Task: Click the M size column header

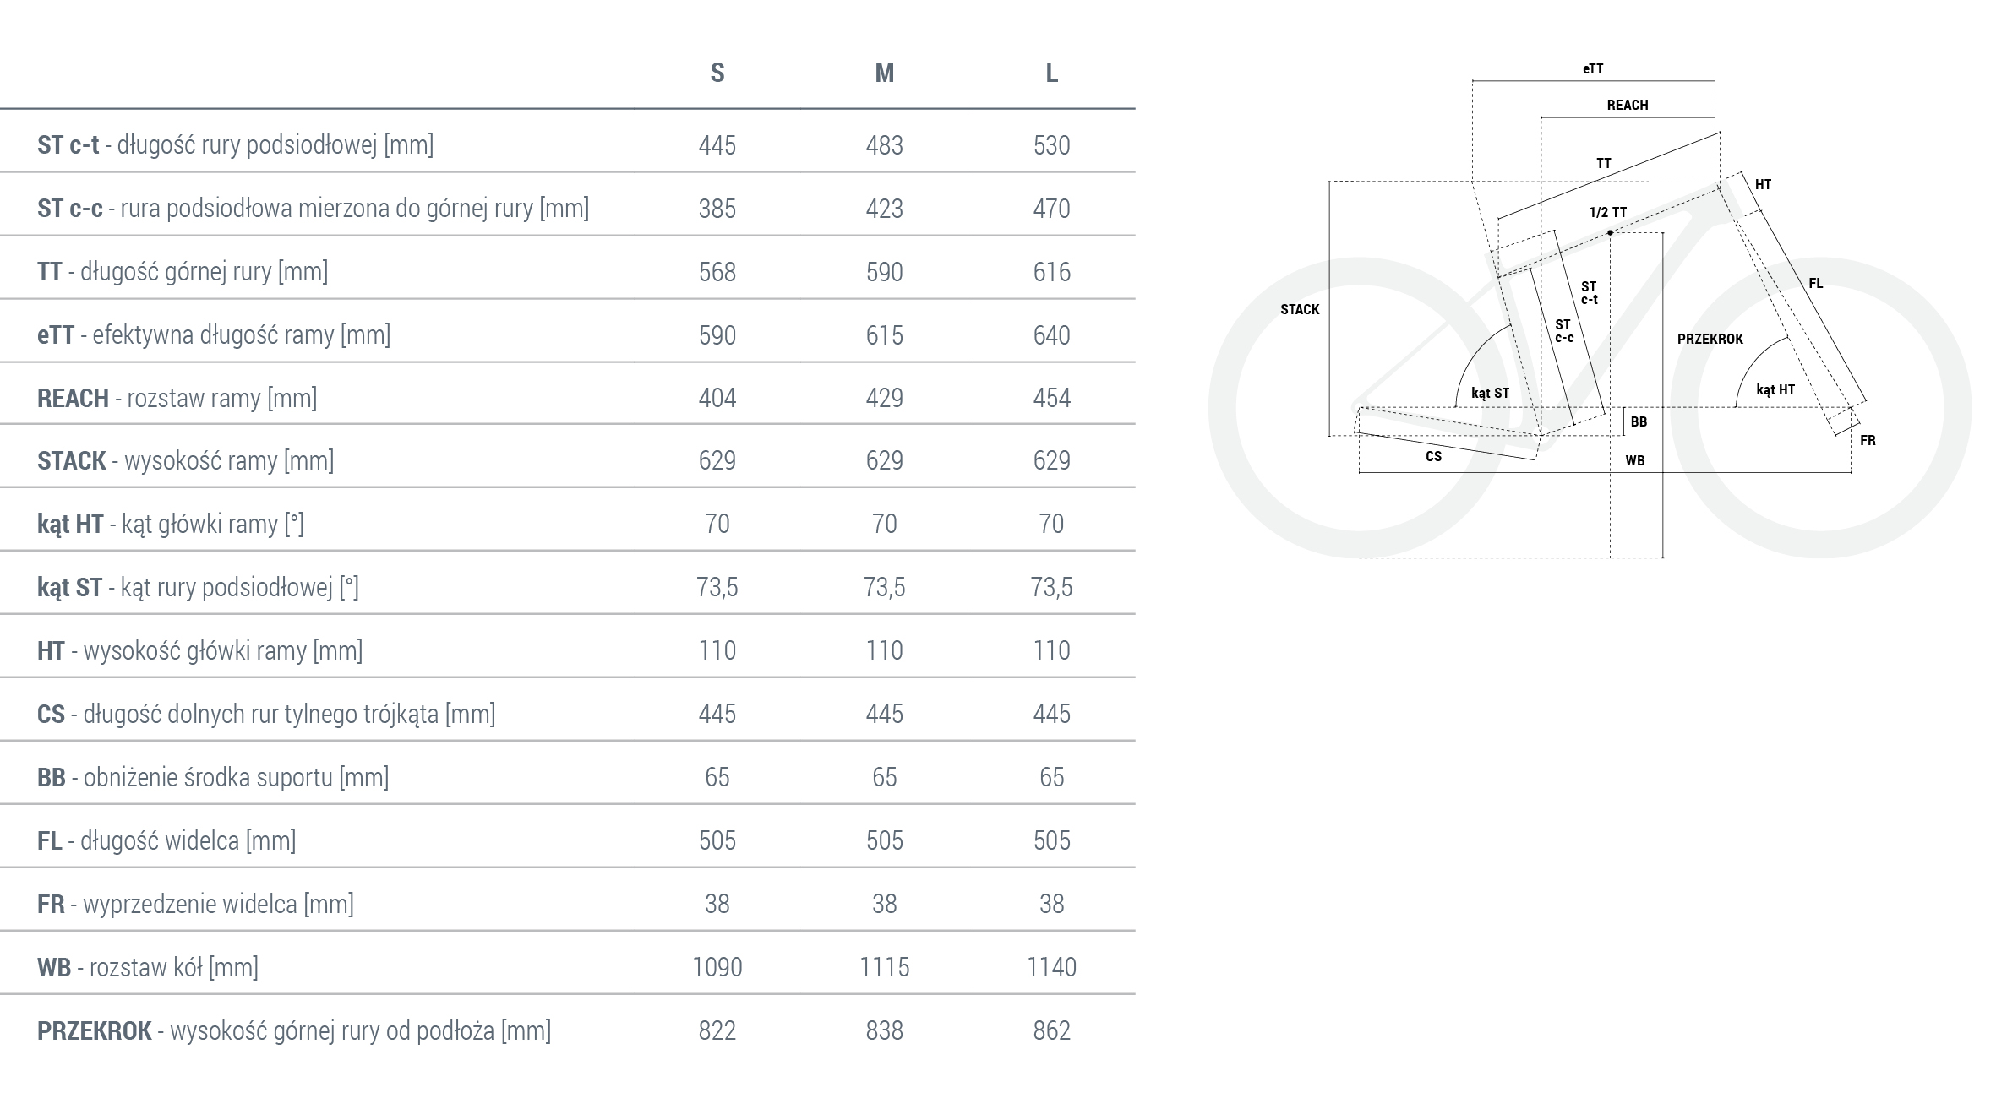Action: point(884,73)
